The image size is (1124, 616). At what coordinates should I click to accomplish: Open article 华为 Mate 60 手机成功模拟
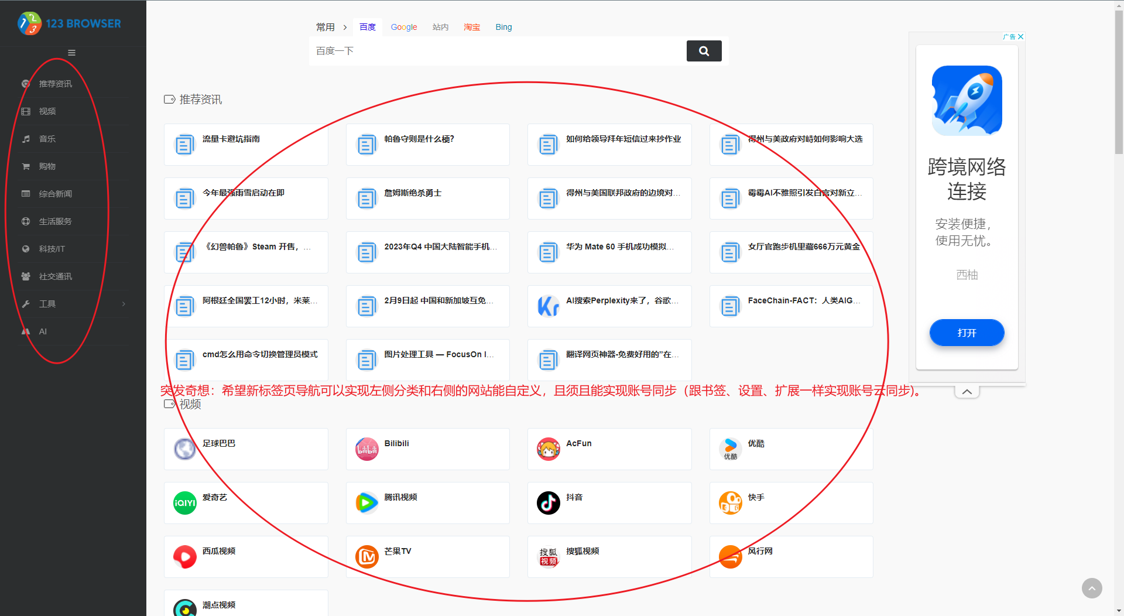pyautogui.click(x=609, y=252)
